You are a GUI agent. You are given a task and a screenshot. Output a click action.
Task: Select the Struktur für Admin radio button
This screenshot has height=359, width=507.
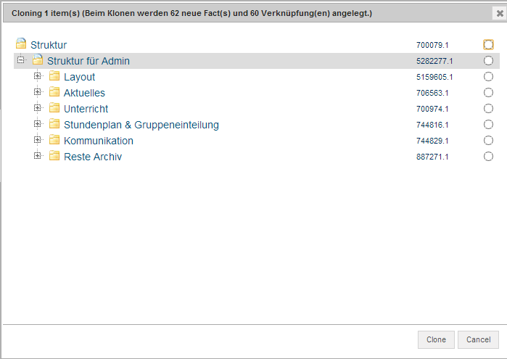(x=488, y=61)
